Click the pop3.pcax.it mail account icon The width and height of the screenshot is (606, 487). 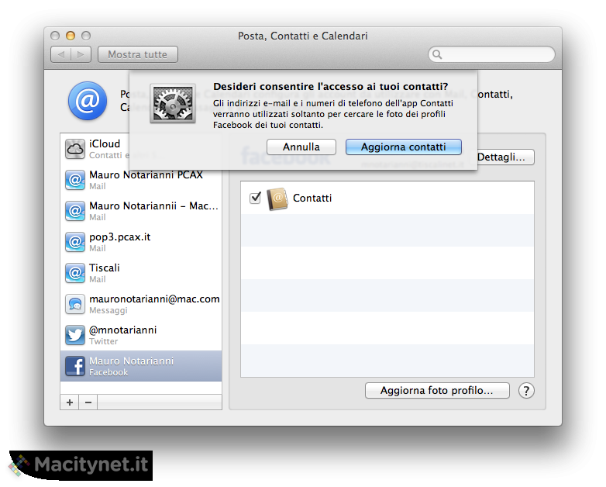[x=75, y=242]
